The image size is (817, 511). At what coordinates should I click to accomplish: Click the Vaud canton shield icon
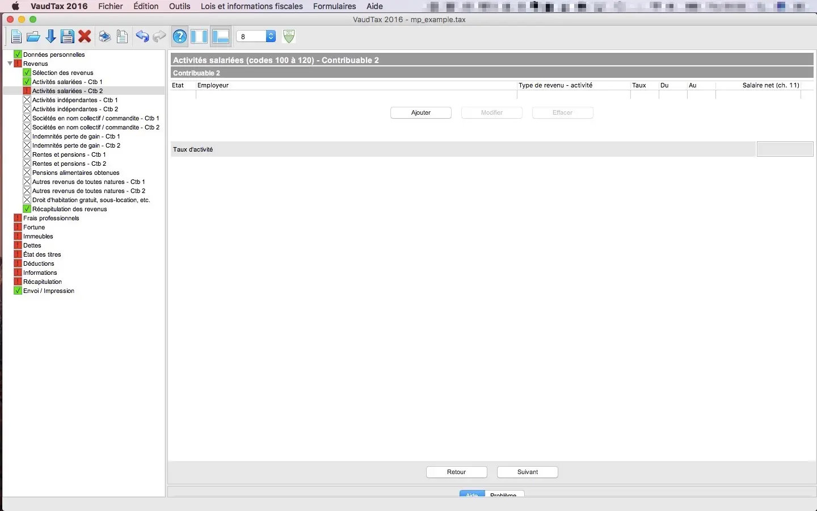pos(289,36)
